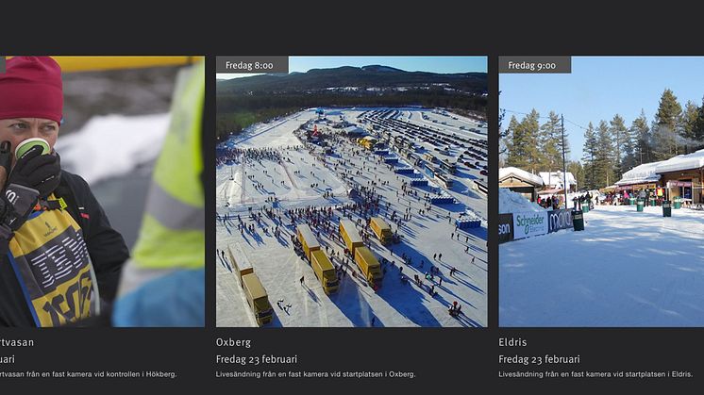Click the 'Fredag 8:00' time badge
The height and width of the screenshot is (395, 704).
pos(252,64)
